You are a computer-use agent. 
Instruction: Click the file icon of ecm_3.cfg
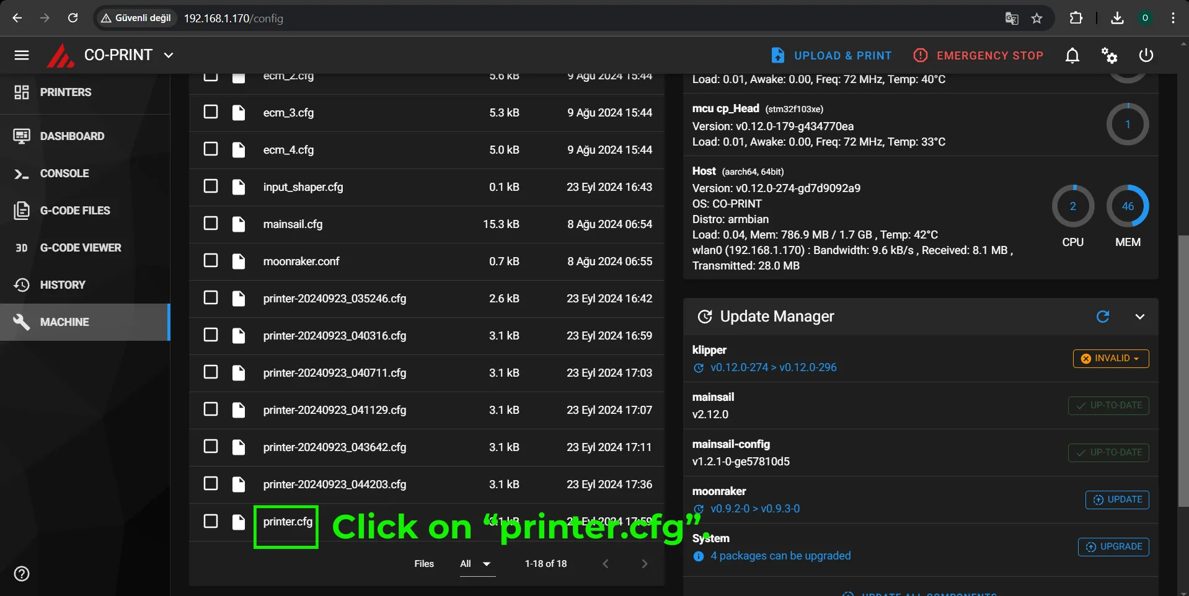239,113
